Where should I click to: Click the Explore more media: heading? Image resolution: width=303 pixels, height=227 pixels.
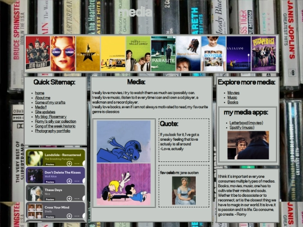[x=246, y=82]
